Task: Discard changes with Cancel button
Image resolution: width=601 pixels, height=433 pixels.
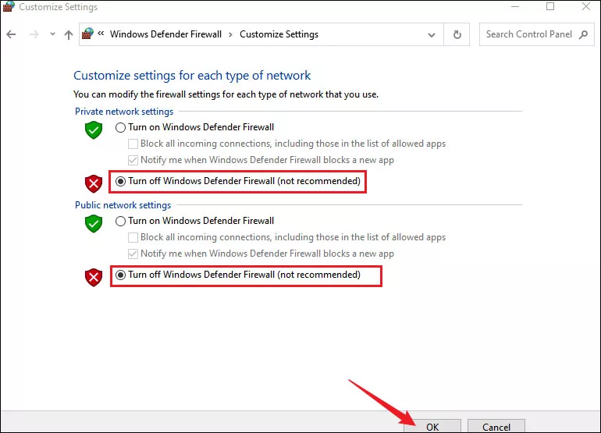Action: click(x=496, y=426)
